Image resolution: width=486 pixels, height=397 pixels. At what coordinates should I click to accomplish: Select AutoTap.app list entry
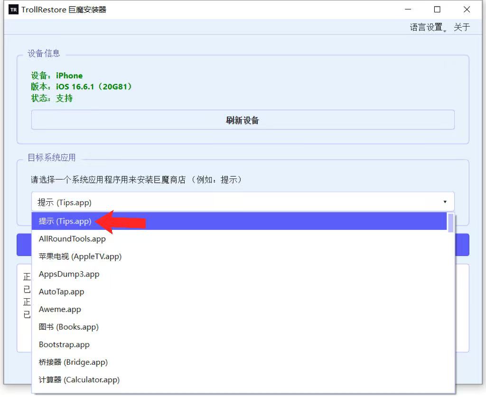[x=239, y=292]
